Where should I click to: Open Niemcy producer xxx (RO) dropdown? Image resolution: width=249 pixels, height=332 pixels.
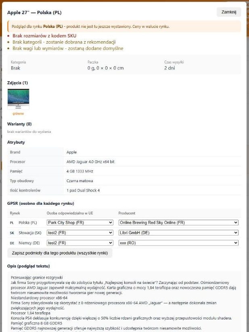[x=178, y=243]
